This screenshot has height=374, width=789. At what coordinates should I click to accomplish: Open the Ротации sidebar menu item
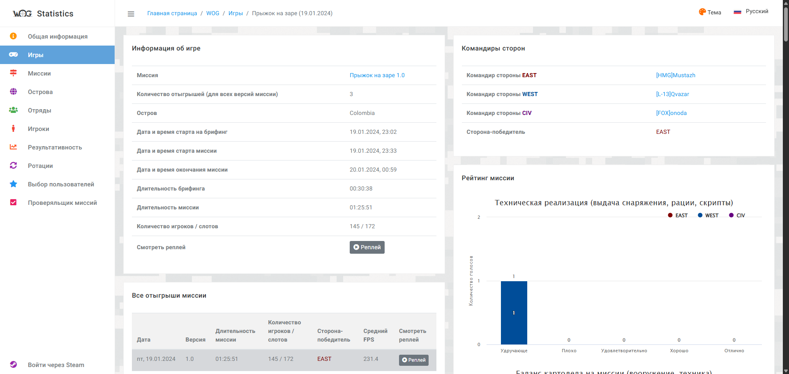(40, 165)
